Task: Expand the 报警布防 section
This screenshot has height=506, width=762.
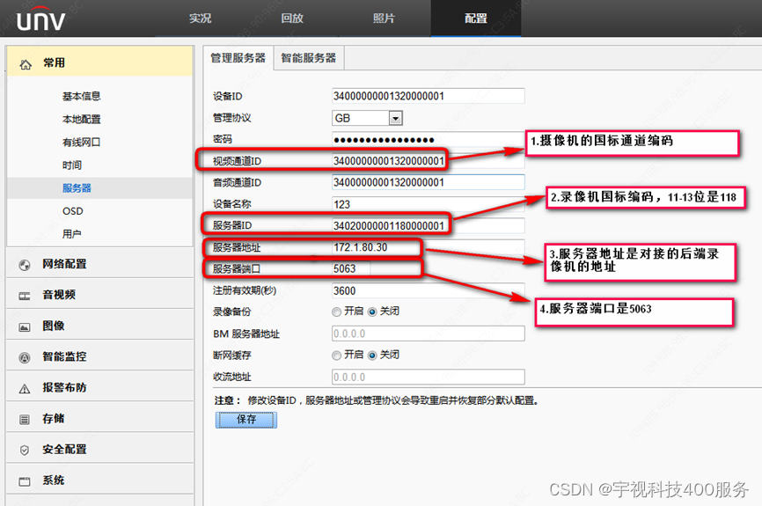Action: (99, 387)
